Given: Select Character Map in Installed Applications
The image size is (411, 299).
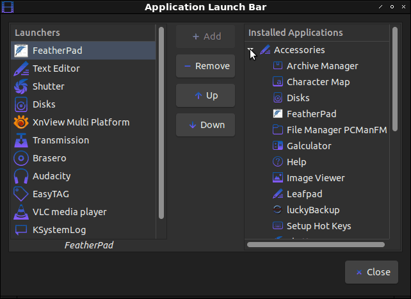Looking at the screenshot, I should (x=318, y=82).
